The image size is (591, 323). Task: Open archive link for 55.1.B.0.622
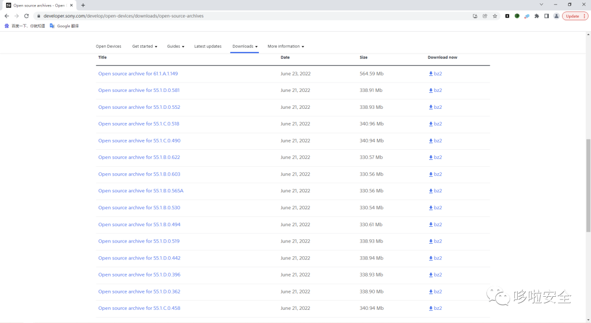(139, 157)
